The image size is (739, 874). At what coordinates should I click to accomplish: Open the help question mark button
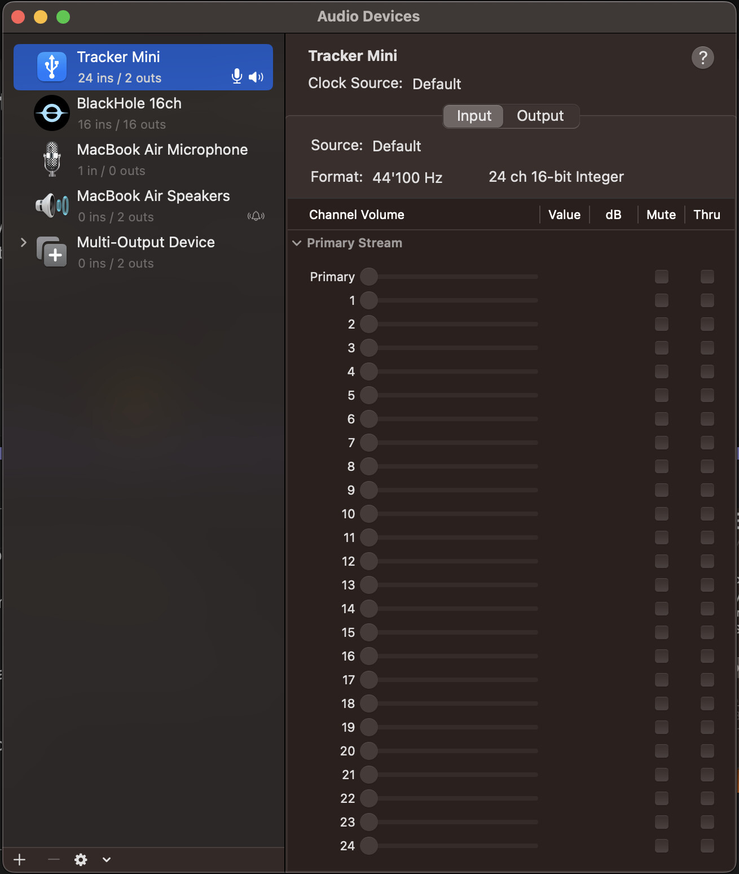pos(703,58)
